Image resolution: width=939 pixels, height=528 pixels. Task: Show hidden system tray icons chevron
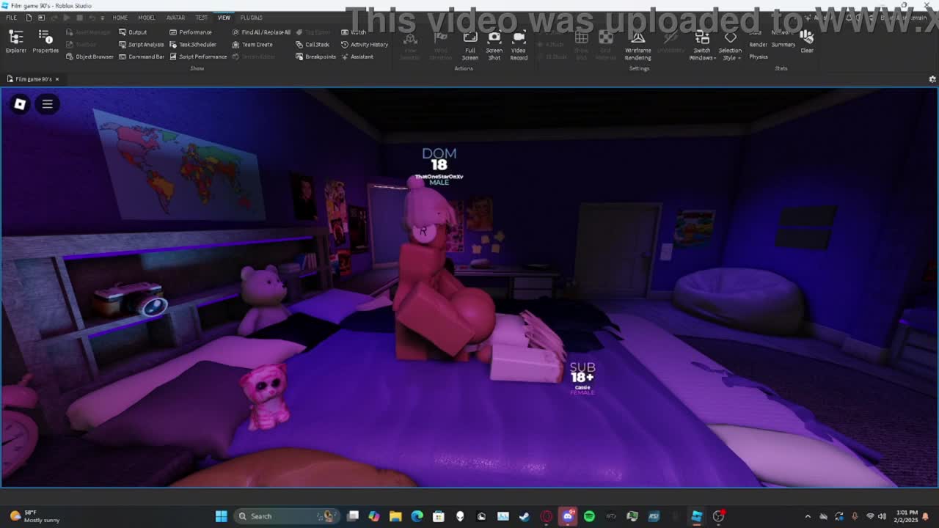point(808,516)
